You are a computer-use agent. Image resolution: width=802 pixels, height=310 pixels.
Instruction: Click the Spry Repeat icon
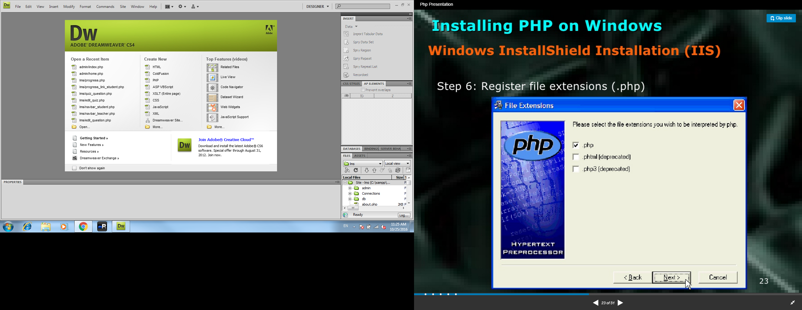(346, 58)
